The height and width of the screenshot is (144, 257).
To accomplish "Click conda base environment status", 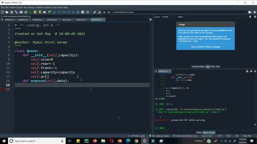I will 185,136.
